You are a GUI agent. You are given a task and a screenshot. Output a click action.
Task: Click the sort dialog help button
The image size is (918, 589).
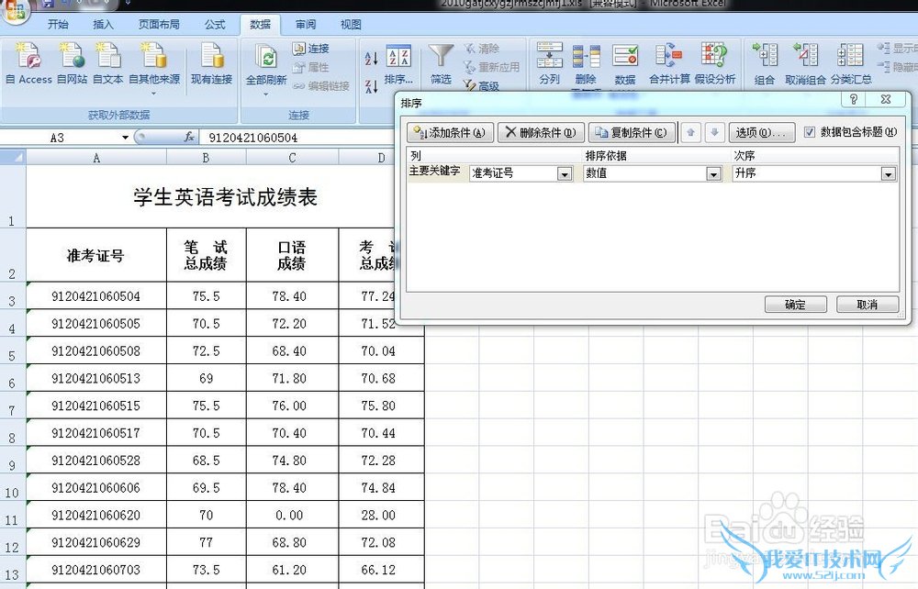pyautogui.click(x=854, y=99)
